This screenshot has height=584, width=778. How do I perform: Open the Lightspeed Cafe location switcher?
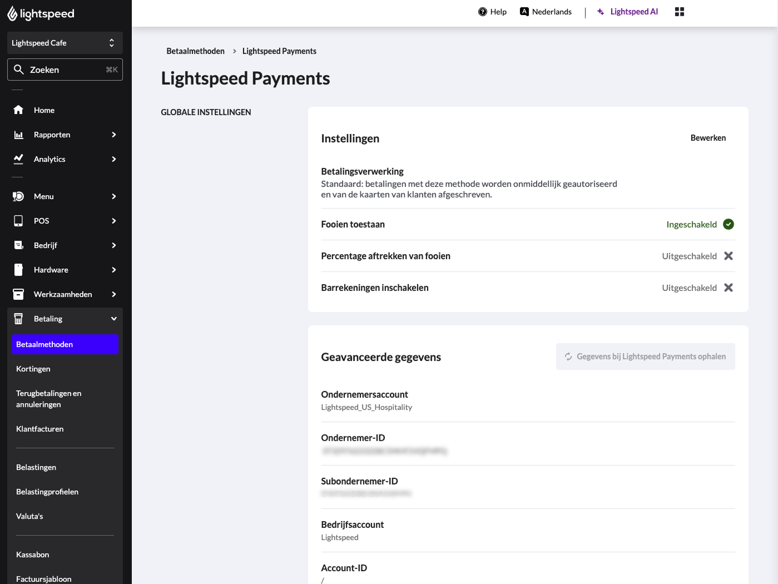pos(65,43)
